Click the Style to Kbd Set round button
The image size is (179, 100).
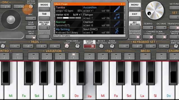(x=176, y=46)
